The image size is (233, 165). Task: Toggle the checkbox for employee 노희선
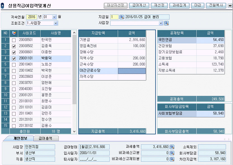click(x=14, y=65)
